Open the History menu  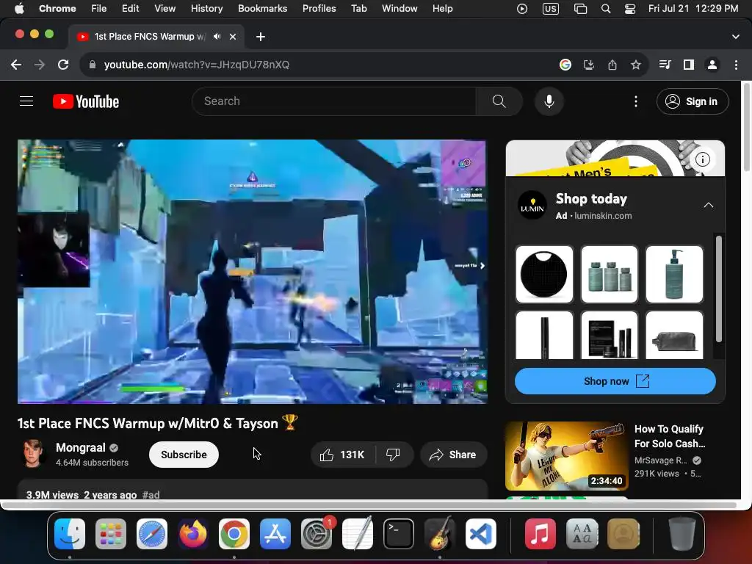pyautogui.click(x=206, y=8)
